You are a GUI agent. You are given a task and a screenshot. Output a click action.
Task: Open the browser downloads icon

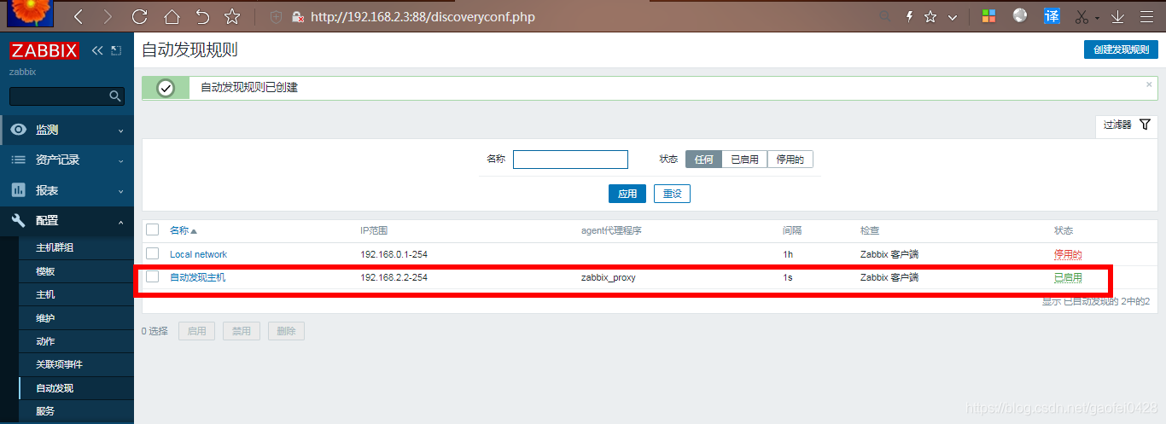point(1117,16)
